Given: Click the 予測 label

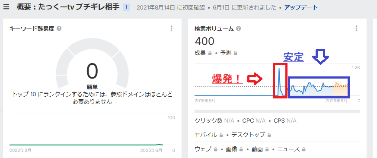Looking at the screenshot, I should 226,53.
